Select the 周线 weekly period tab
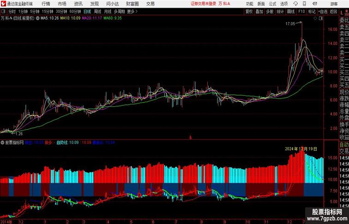The height and width of the screenshot is (224, 349). coord(97,11)
